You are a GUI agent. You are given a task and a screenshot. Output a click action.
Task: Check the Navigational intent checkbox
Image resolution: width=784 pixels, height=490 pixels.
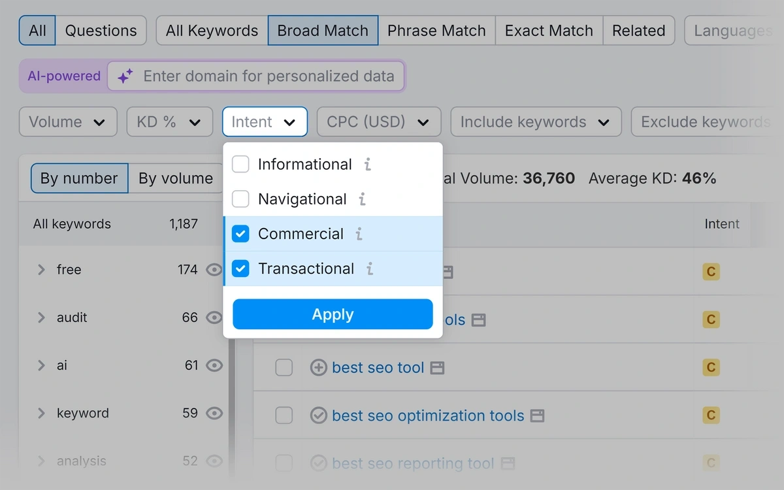[x=241, y=199]
